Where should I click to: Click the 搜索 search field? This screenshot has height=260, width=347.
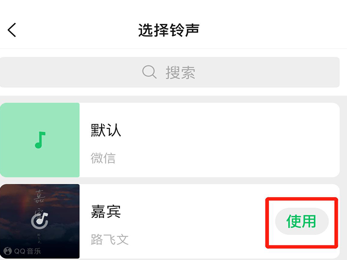coord(170,72)
